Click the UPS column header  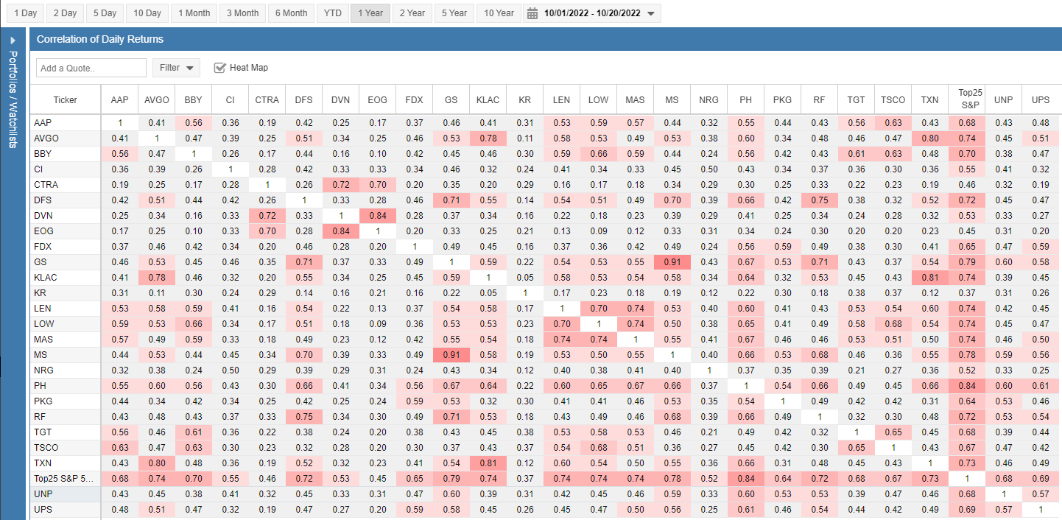pyautogui.click(x=1041, y=99)
